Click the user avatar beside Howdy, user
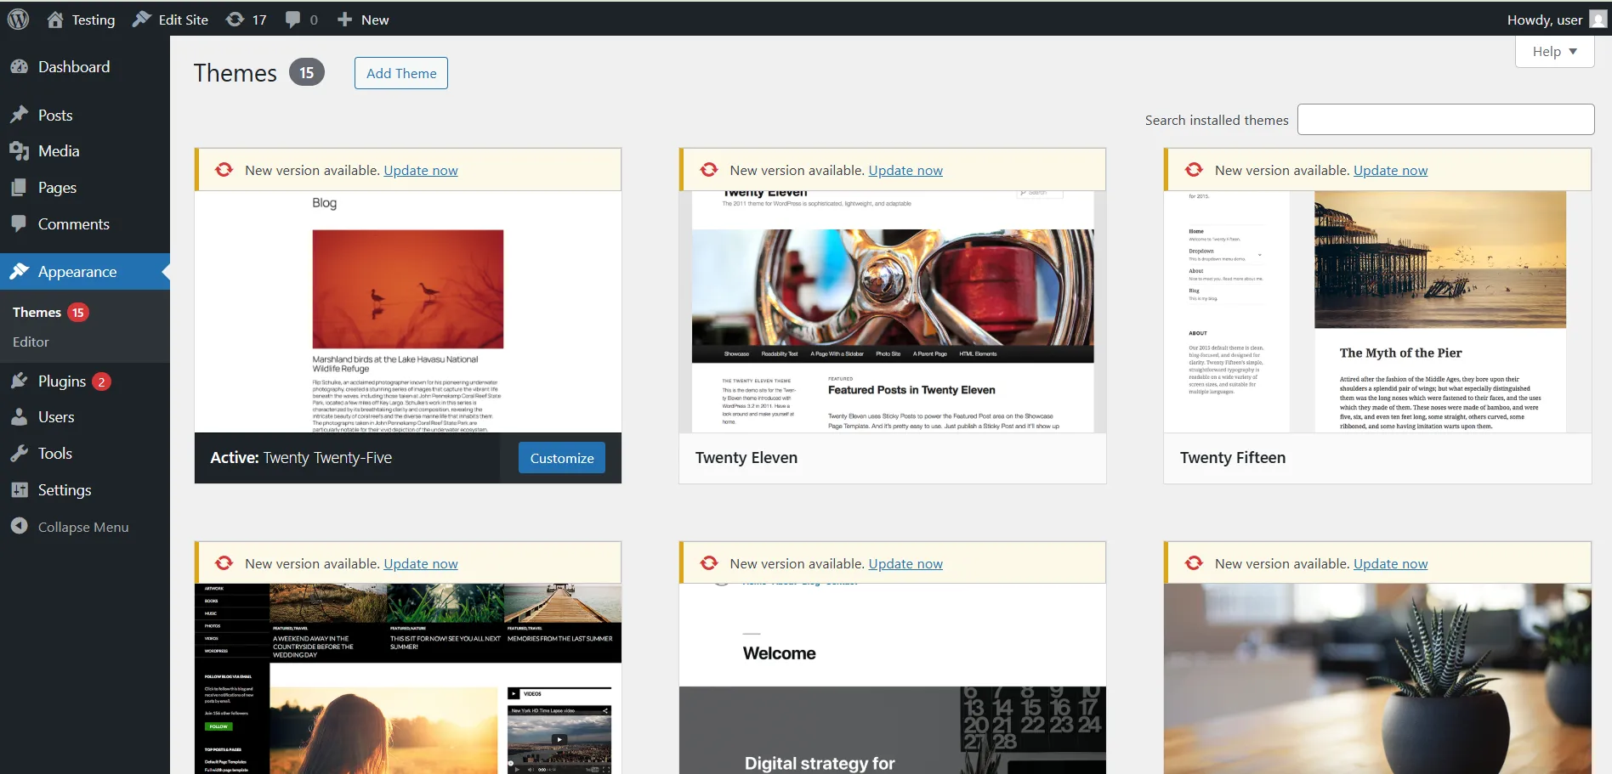The width and height of the screenshot is (1612, 774). [x=1598, y=20]
